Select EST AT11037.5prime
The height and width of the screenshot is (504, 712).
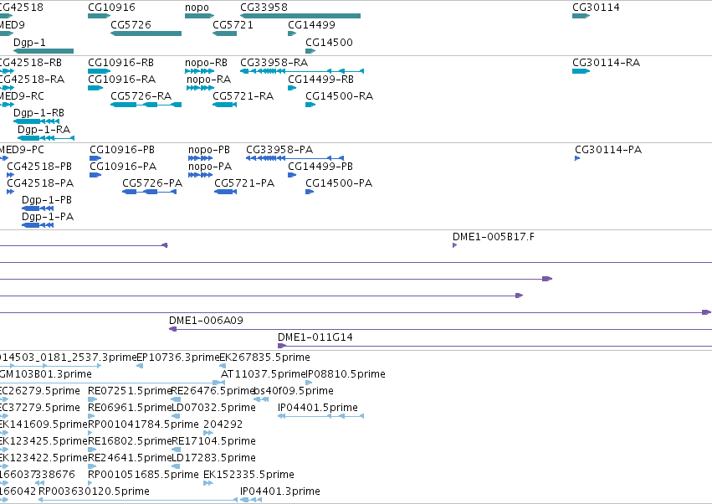tap(264, 374)
